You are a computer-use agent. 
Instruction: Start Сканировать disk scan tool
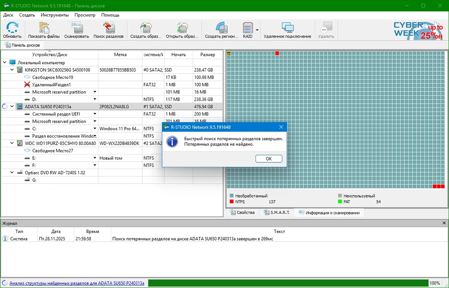pyautogui.click(x=77, y=30)
